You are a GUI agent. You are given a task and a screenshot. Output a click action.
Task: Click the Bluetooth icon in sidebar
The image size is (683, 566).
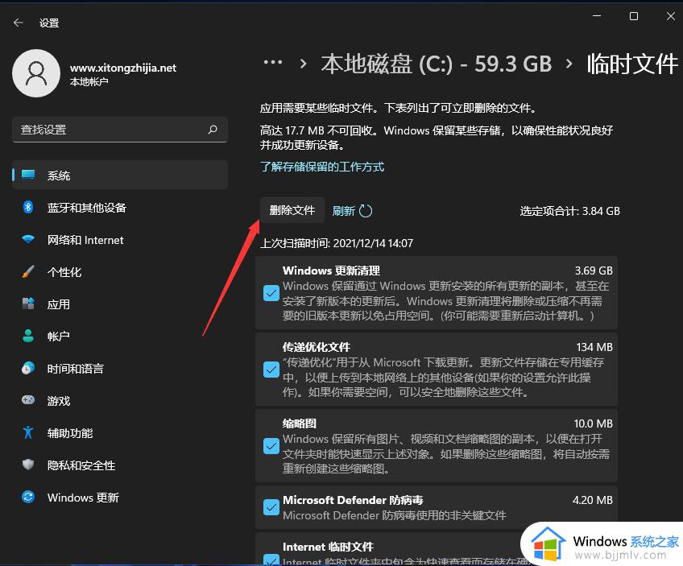coord(28,207)
